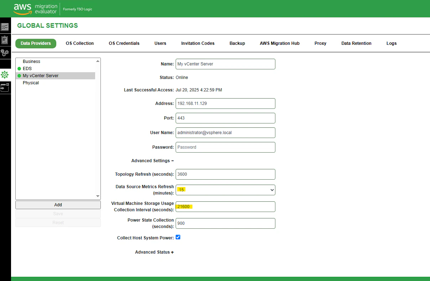Click scroll-down arrow in providers list
Image resolution: width=430 pixels, height=281 pixels.
(x=98, y=196)
